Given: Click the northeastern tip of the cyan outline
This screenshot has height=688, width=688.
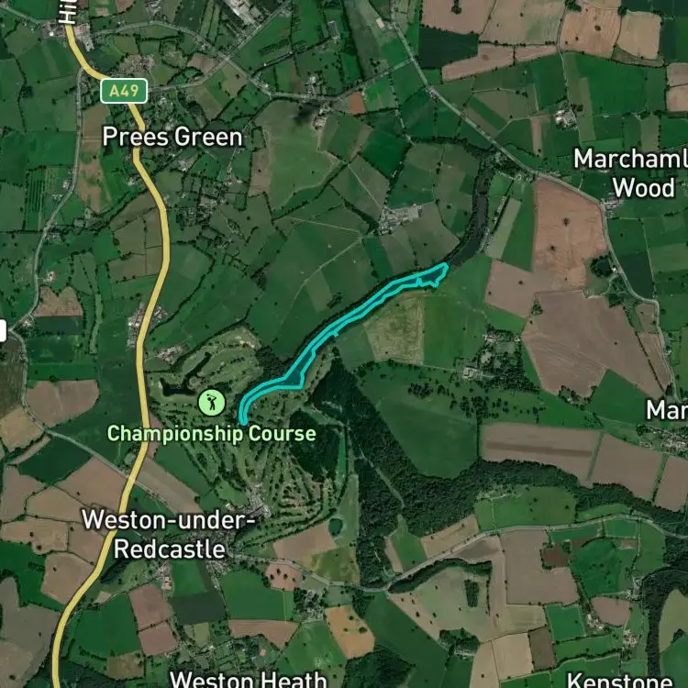Looking at the screenshot, I should [x=445, y=265].
